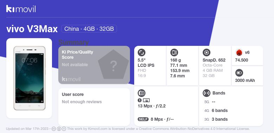The image size is (274, 133).
Task: Open the vivo V3Max phone image
Action: point(29,78)
